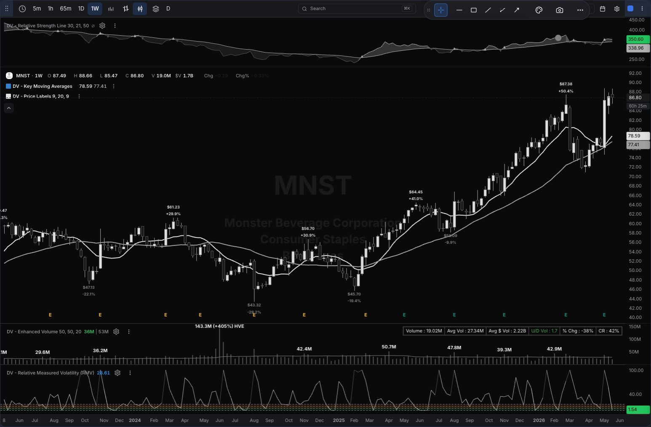Open the color palette icon
This screenshot has width=651, height=427.
539,10
